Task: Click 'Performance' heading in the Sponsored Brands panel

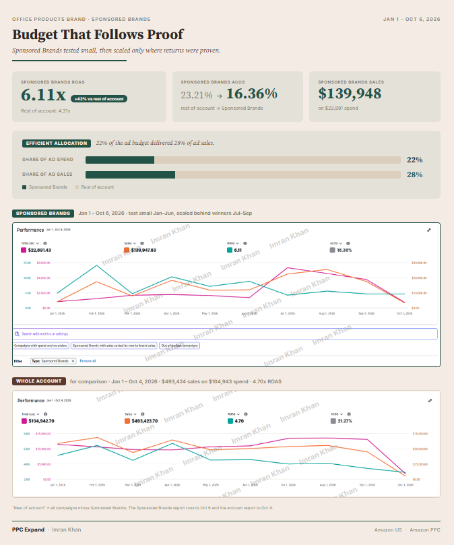Action: pyautogui.click(x=30, y=230)
